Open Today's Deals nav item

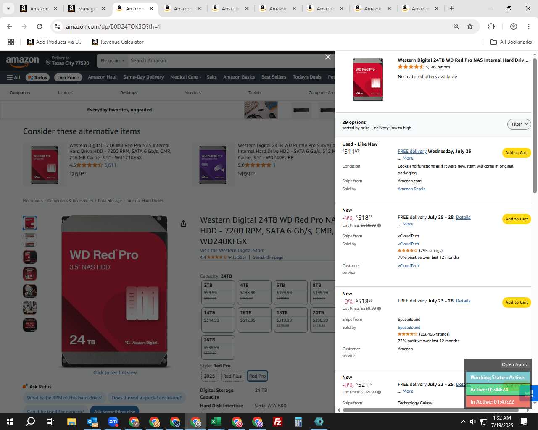307,77
